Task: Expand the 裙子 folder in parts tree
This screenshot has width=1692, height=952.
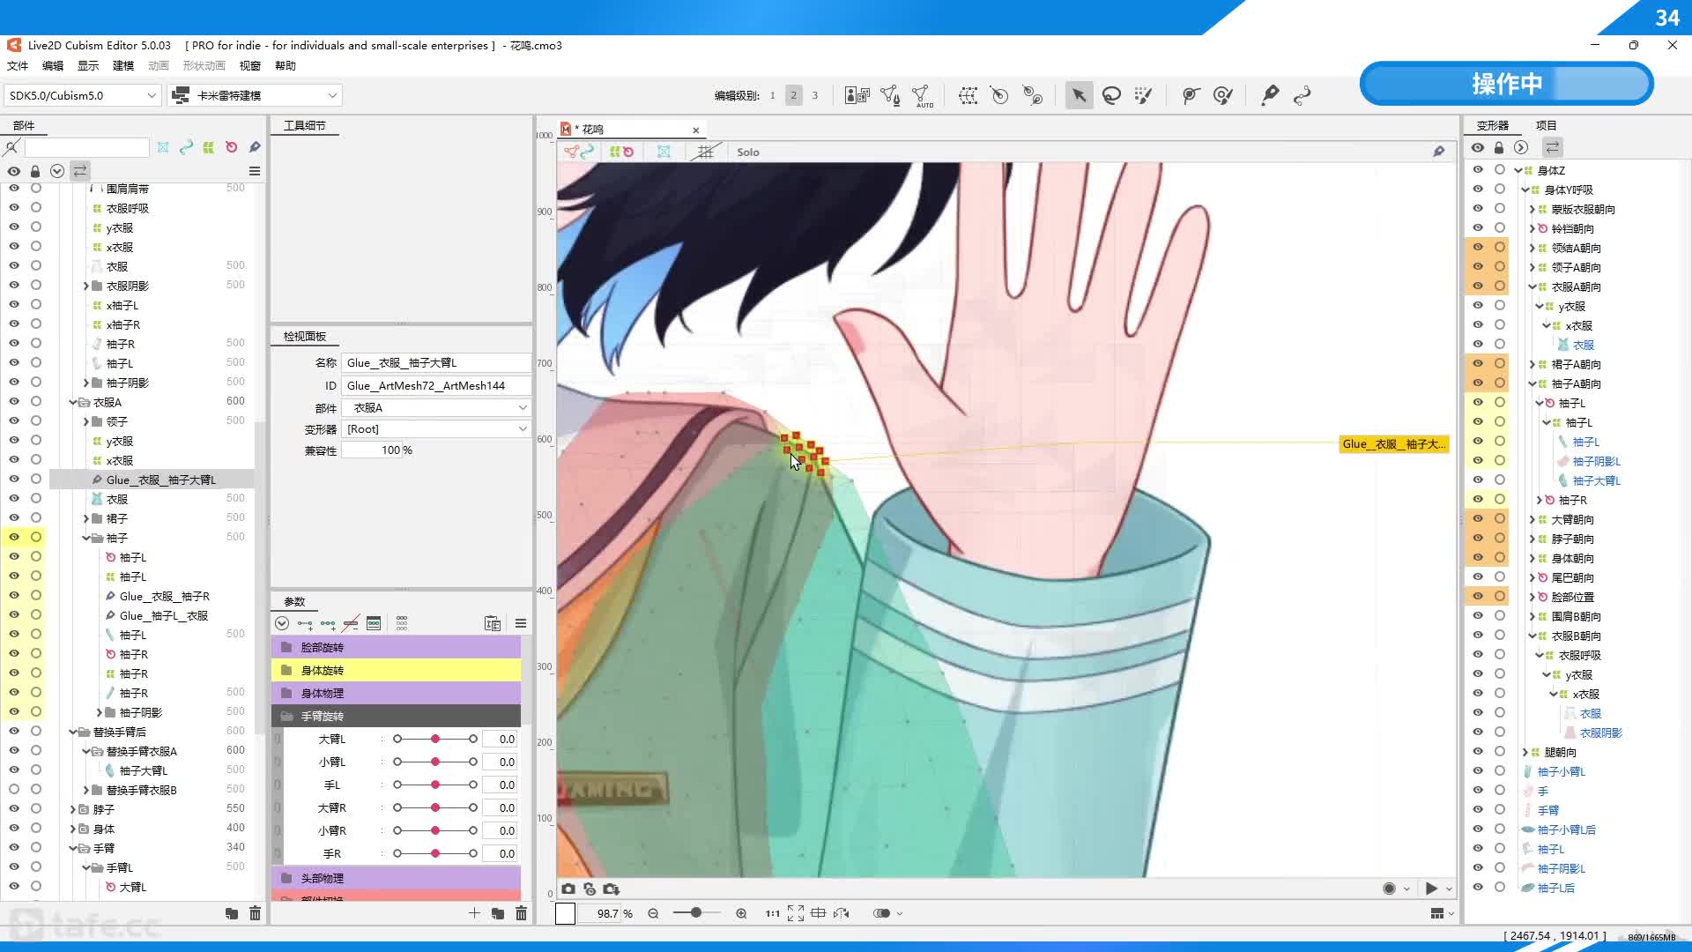Action: tap(86, 518)
